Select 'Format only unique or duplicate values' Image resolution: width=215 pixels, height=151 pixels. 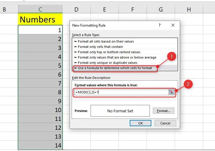coord(125,63)
